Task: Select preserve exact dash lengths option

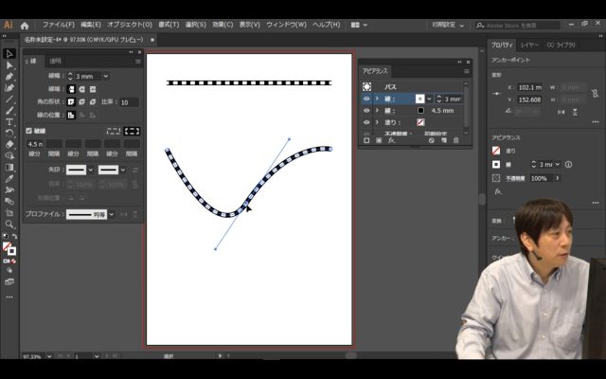Action: click(114, 131)
